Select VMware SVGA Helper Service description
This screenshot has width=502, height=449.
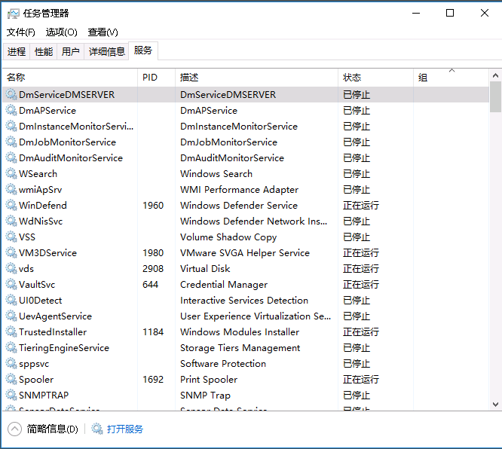tap(245, 253)
